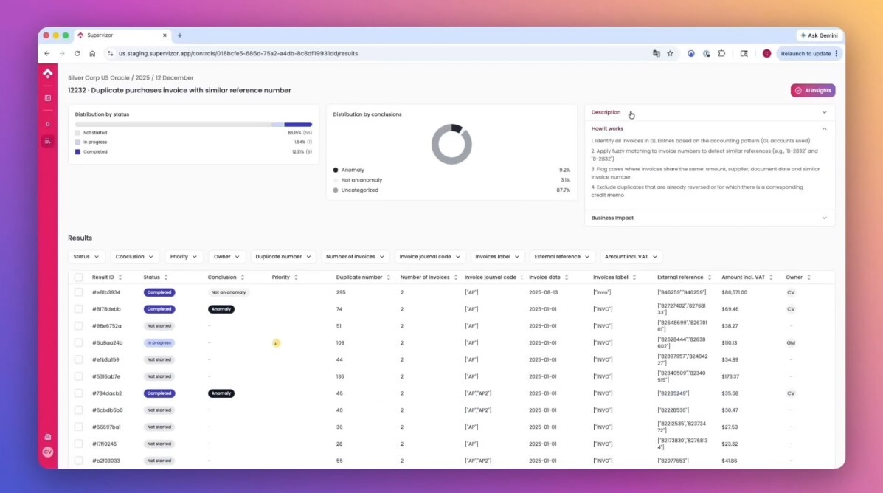Click the translate icon in the address bar

(656, 54)
